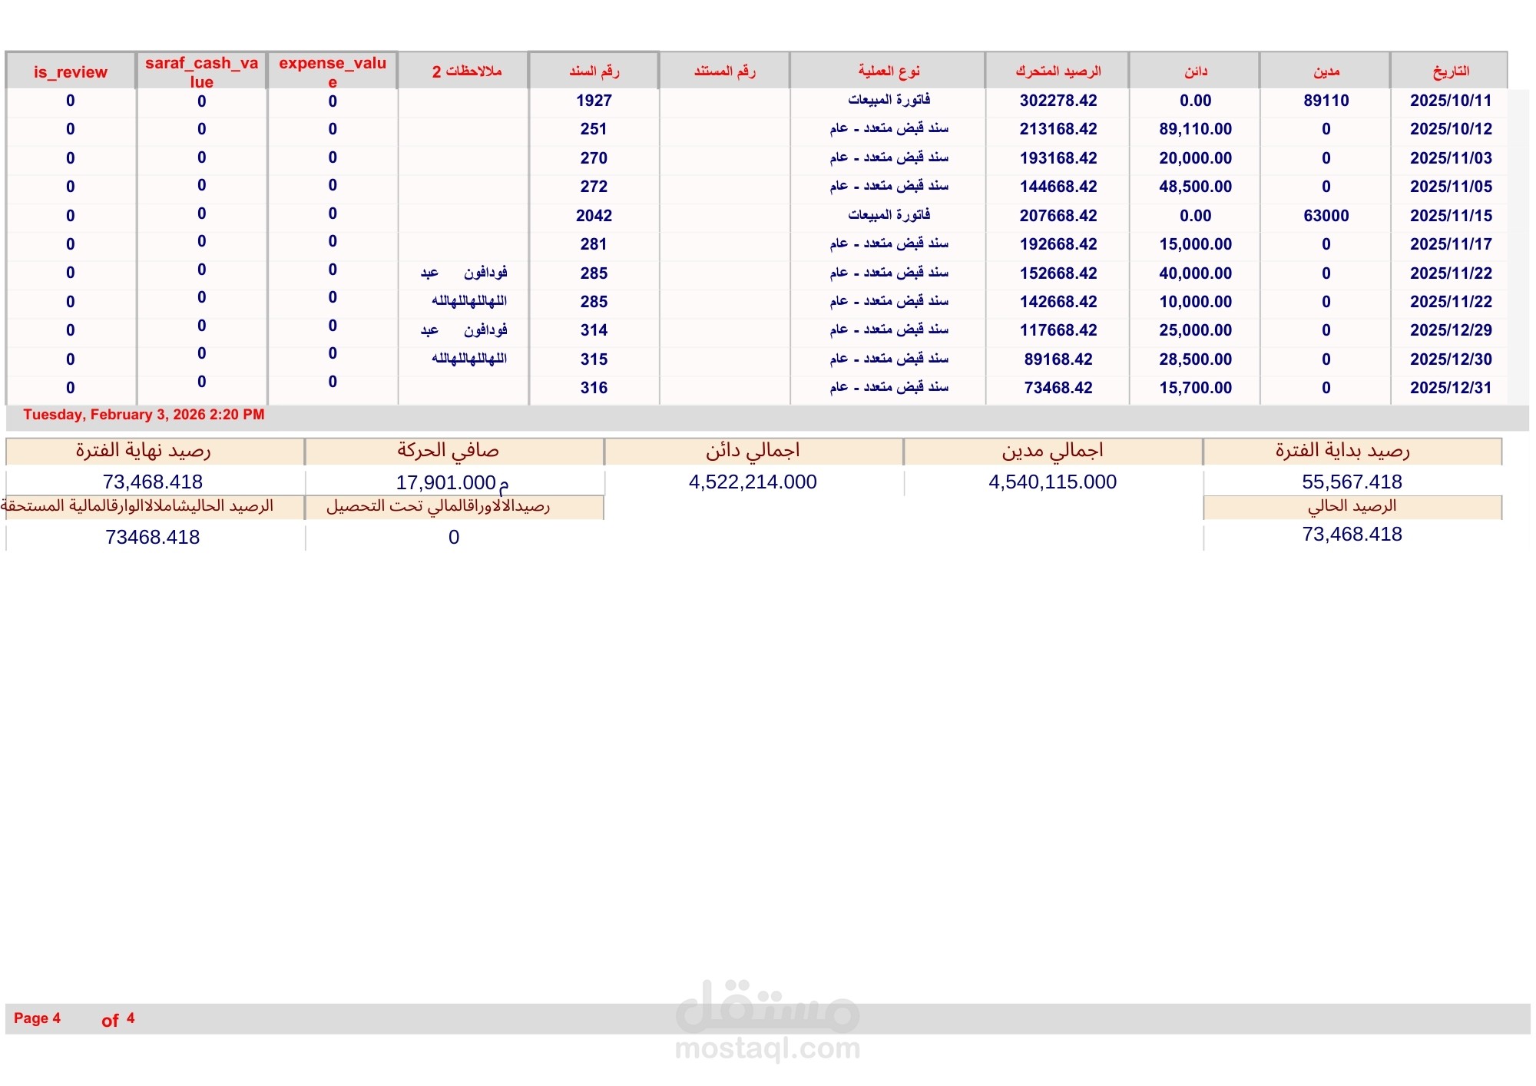The width and height of the screenshot is (1536, 1086).
Task: Click the دائن credit column header
Action: point(1195,71)
